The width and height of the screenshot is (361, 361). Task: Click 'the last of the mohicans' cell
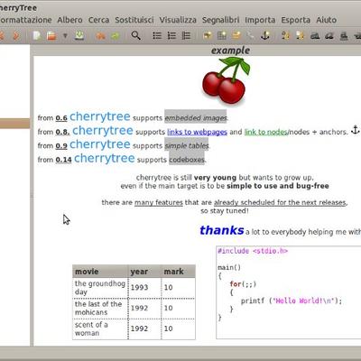pos(100,308)
